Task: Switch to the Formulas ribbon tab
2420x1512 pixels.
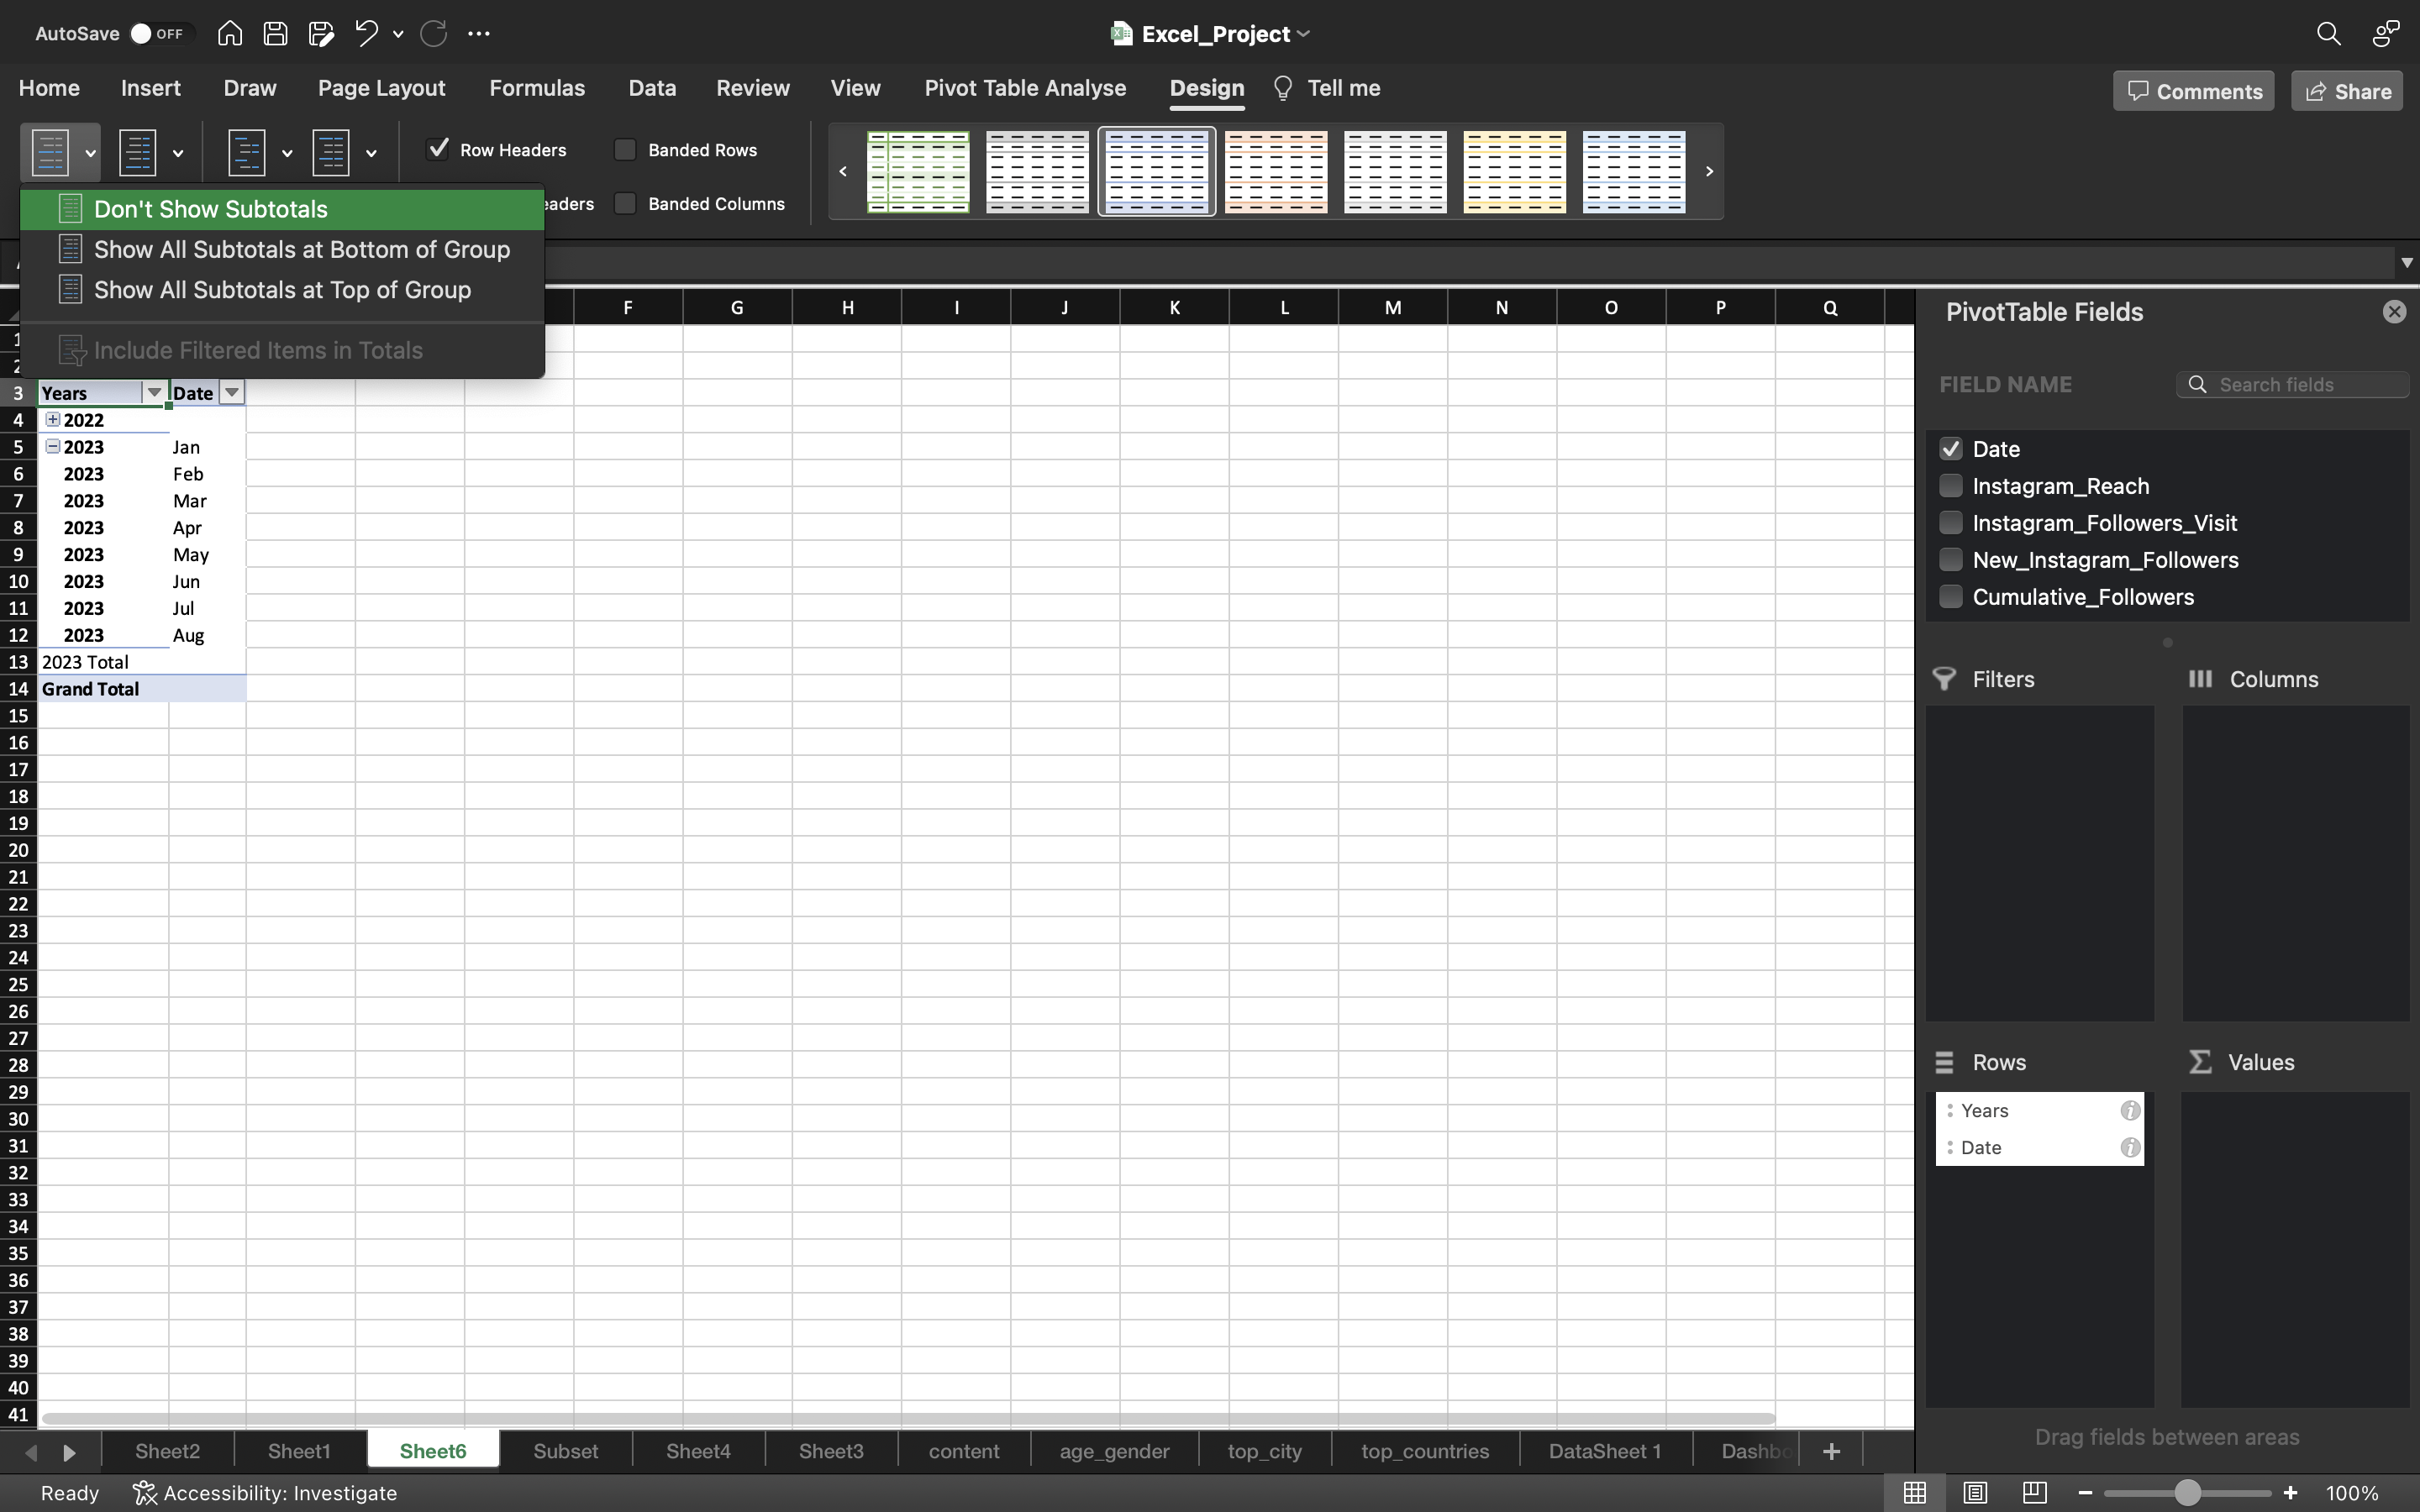Action: pos(537,88)
